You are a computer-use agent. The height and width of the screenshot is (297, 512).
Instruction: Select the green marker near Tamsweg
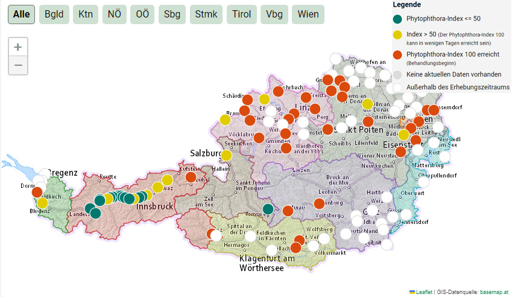pos(268,209)
